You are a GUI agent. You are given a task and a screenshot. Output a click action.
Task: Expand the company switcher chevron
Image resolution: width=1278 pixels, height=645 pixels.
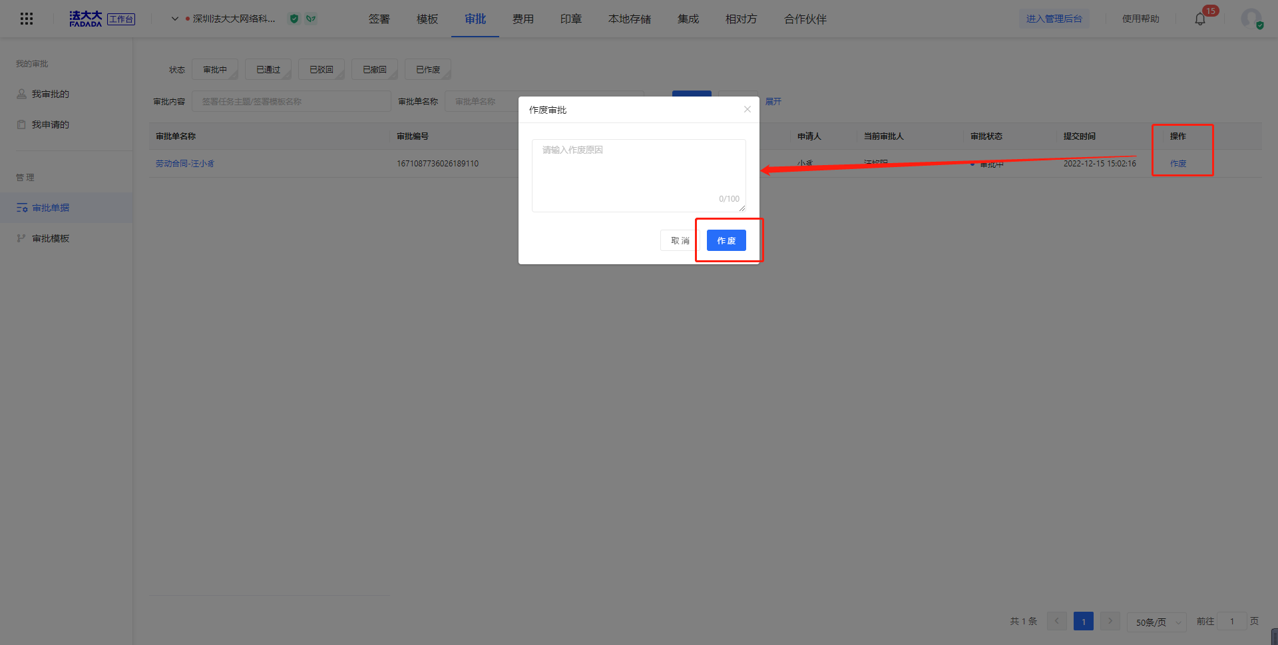pyautogui.click(x=175, y=19)
